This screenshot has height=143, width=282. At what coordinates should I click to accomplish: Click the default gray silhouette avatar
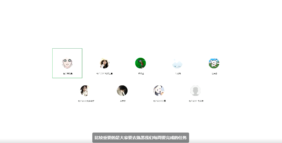[195, 90]
